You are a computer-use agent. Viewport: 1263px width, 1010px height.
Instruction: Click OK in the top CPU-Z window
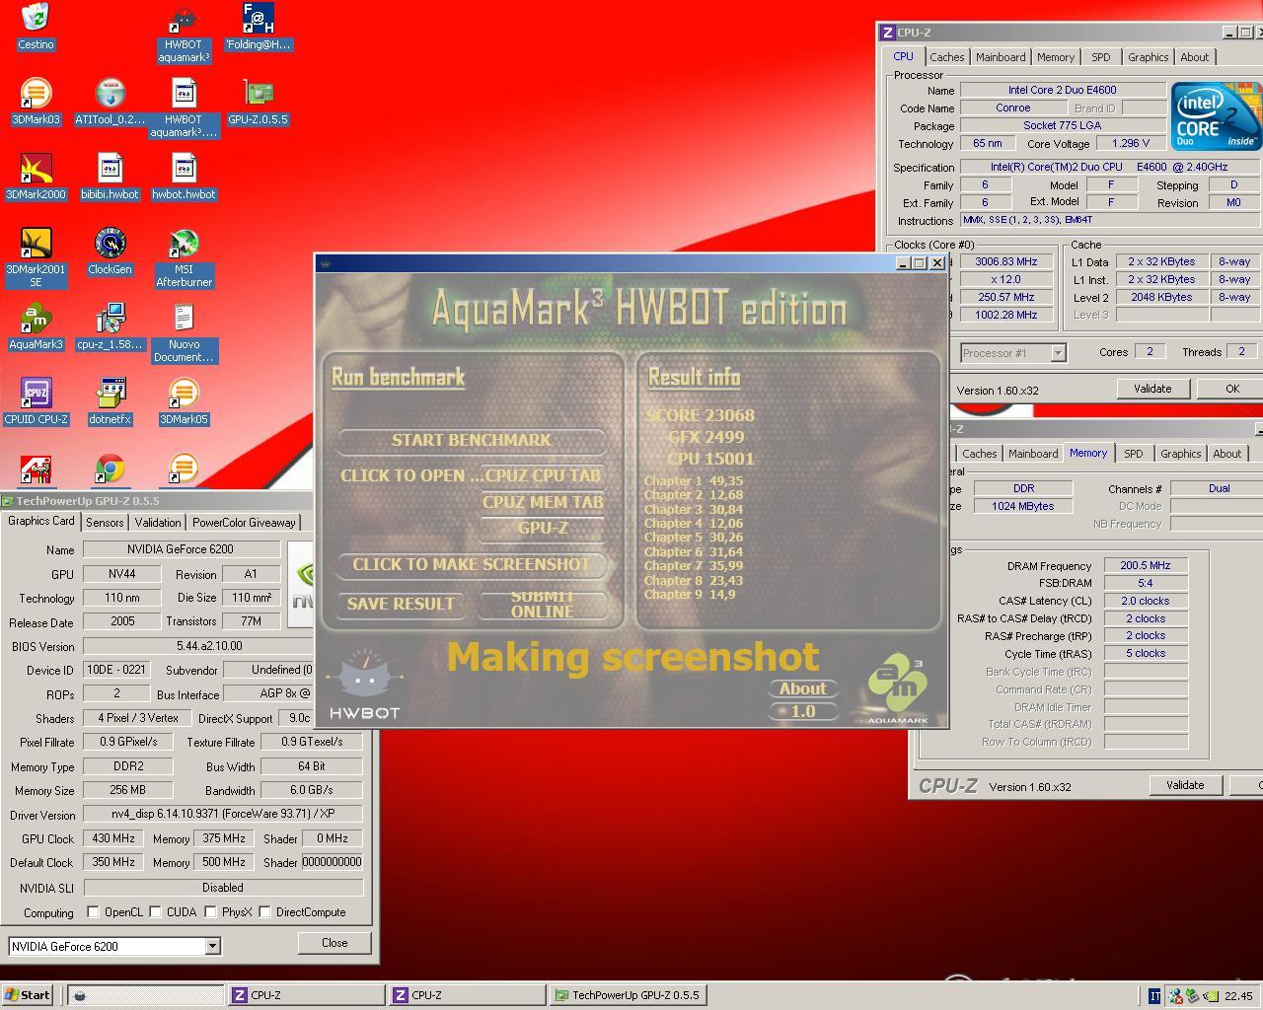coord(1232,389)
